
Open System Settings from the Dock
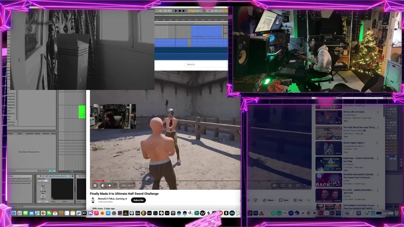114,213
